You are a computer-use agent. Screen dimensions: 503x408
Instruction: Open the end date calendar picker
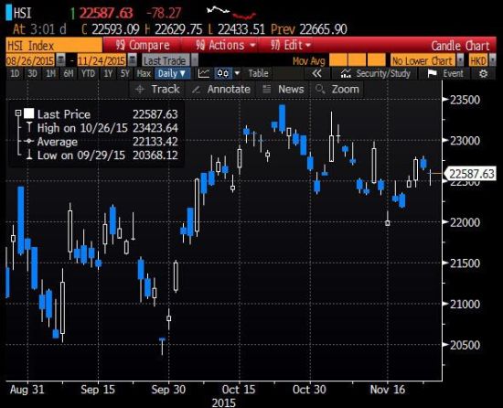(x=132, y=60)
